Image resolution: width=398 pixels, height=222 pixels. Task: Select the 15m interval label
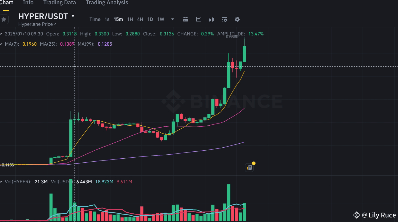point(118,19)
